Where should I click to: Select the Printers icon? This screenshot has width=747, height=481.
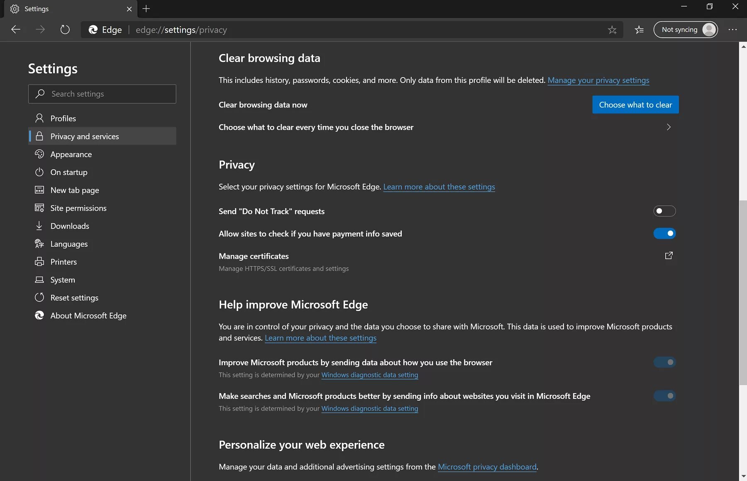pyautogui.click(x=39, y=262)
